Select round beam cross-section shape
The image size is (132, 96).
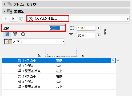[23, 34]
